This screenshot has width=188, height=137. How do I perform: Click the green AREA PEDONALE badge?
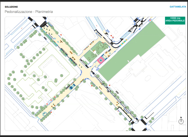point(175,21)
